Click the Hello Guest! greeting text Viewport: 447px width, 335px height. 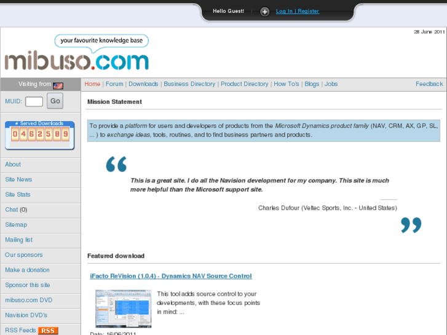228,11
